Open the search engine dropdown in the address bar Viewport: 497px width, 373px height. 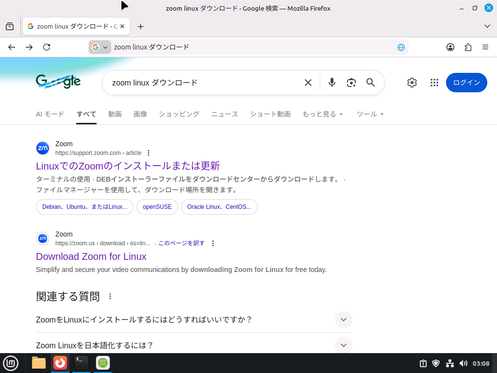coord(100,47)
